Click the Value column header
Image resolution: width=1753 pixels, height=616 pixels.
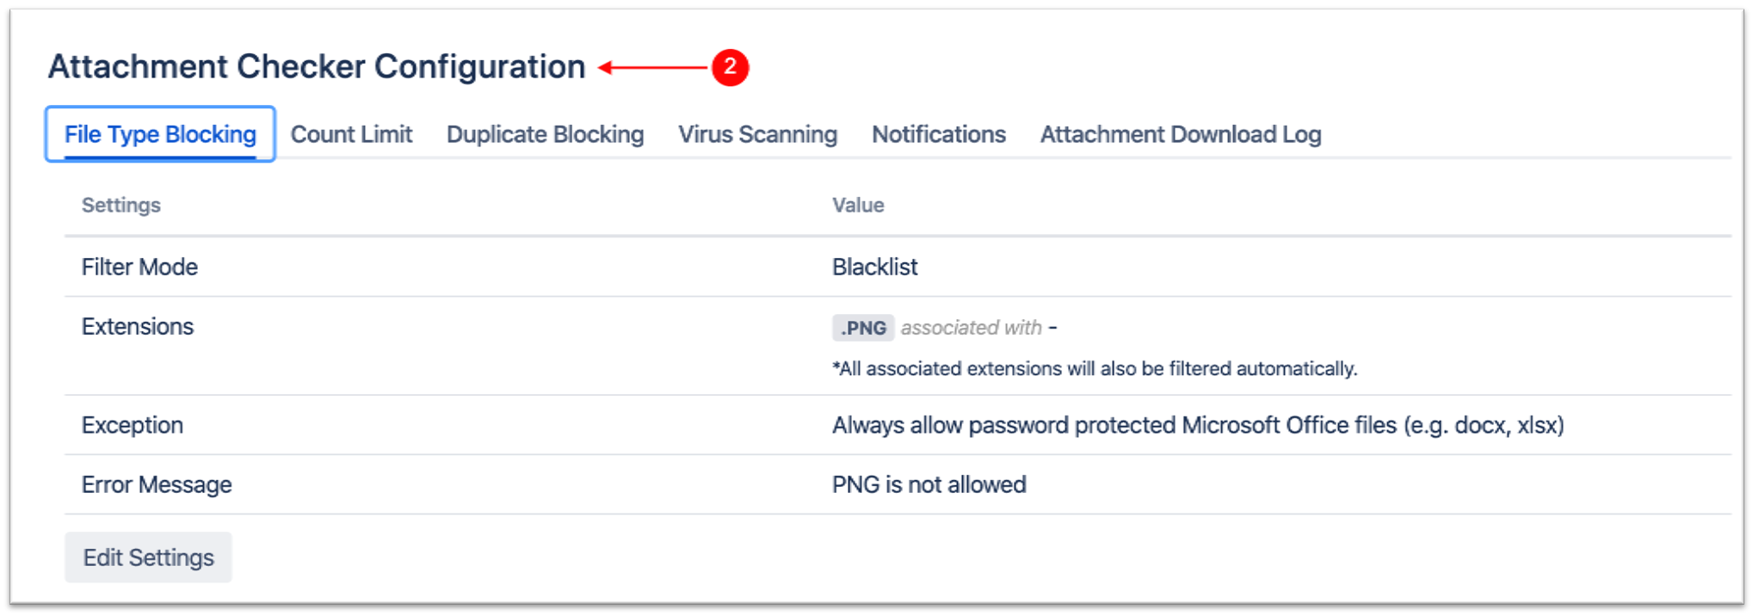858,206
